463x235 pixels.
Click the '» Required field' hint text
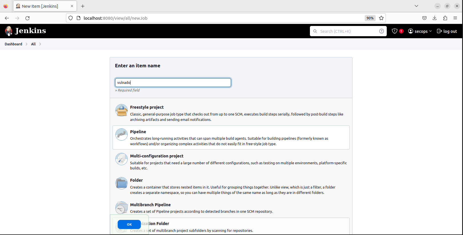pyautogui.click(x=127, y=90)
